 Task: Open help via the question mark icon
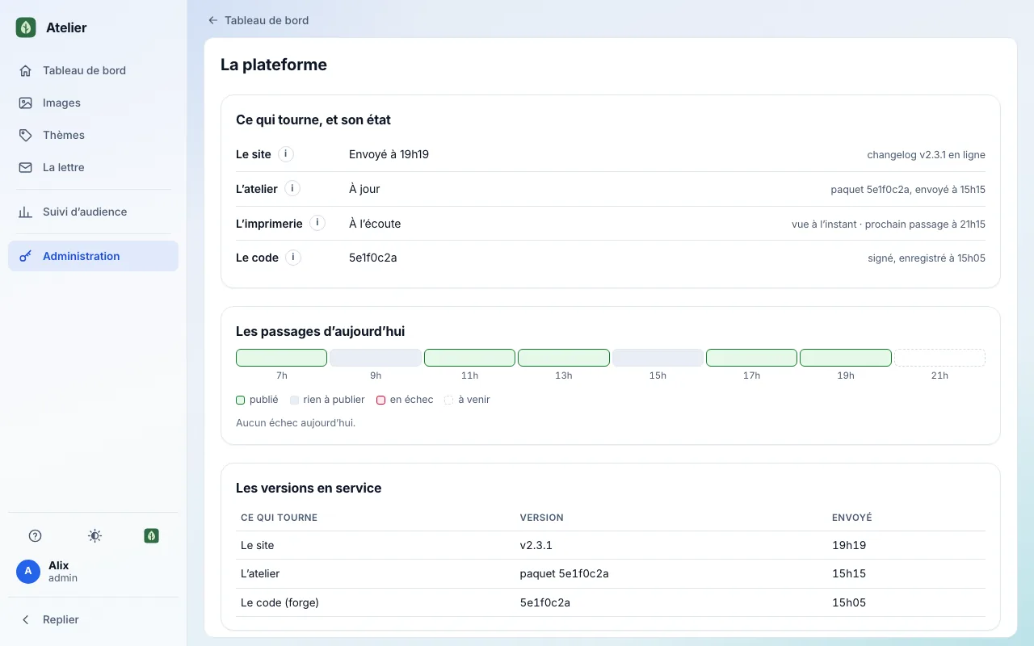point(35,535)
